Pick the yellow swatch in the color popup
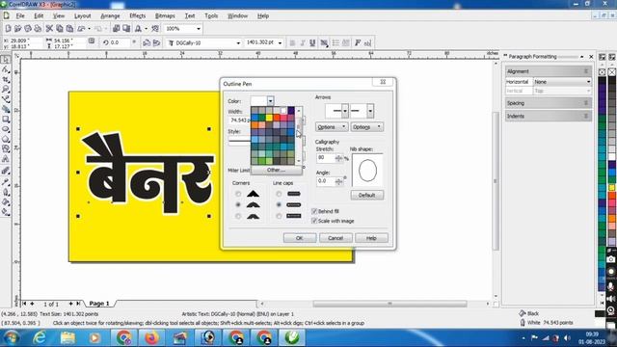 (x=269, y=118)
